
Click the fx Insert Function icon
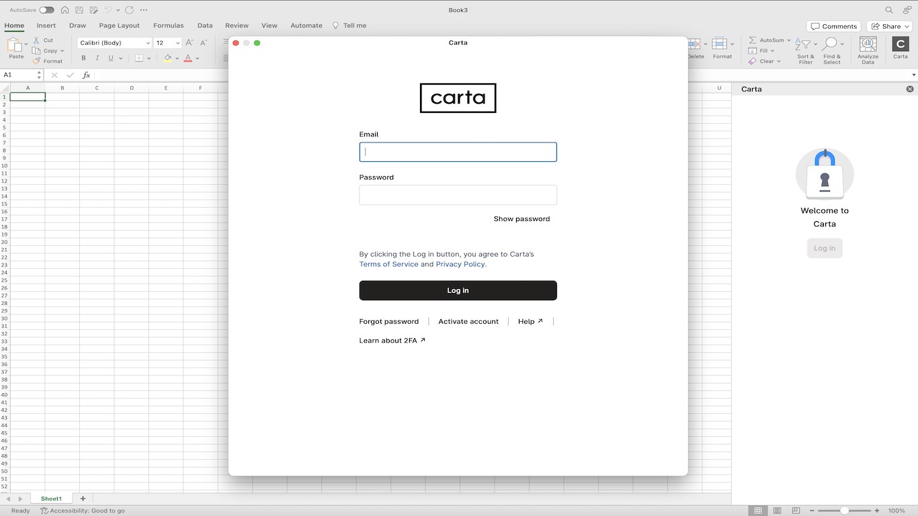(x=86, y=75)
